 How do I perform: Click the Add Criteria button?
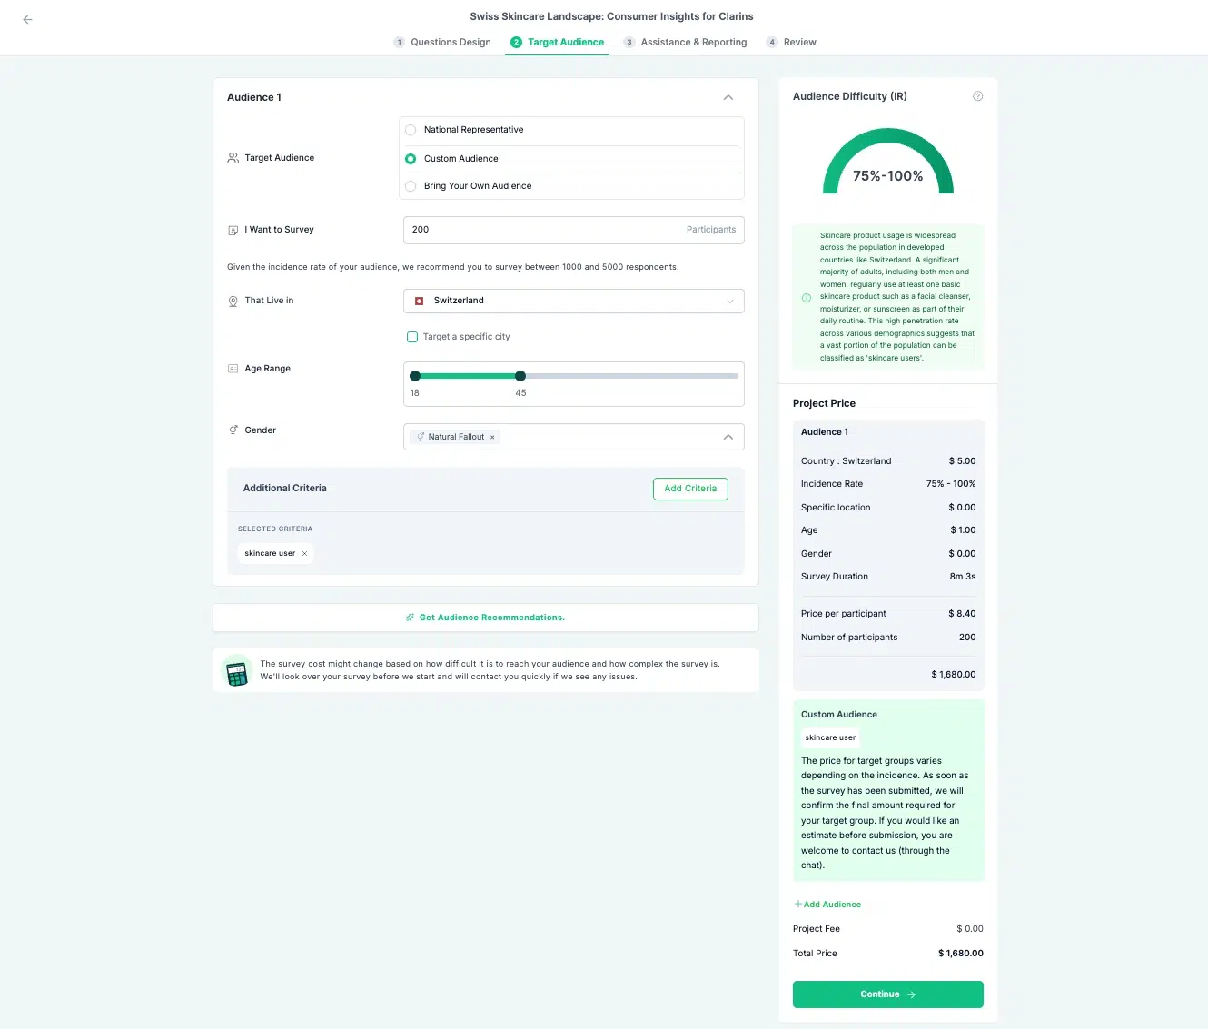pyautogui.click(x=690, y=489)
